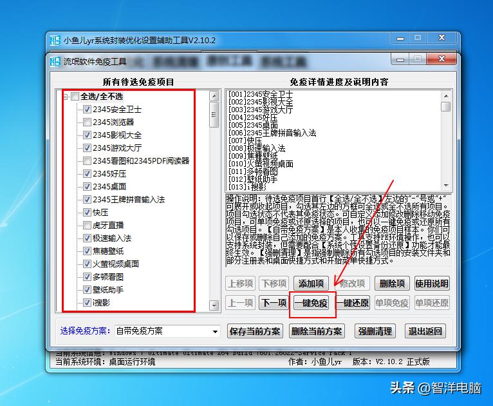
Task: Select [003]2345游戏大厅 list entry
Action: 261,110
